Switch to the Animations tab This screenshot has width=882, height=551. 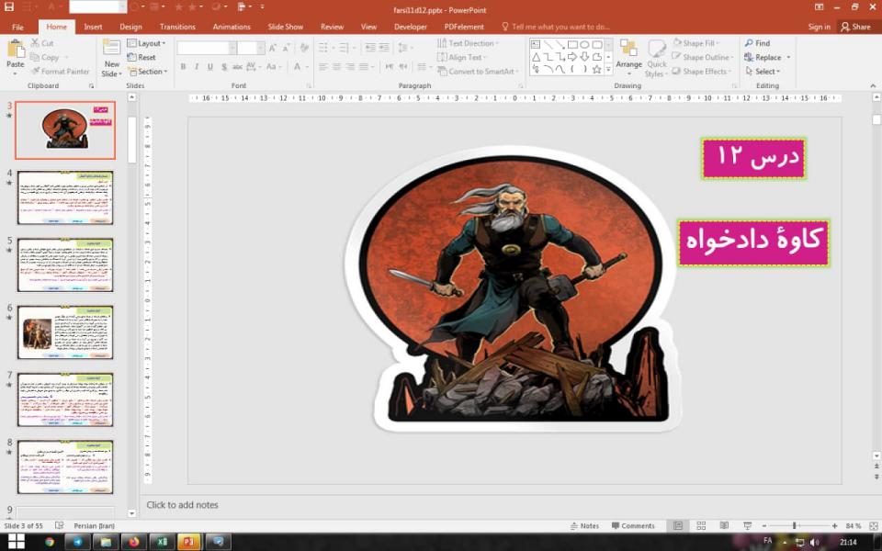pyautogui.click(x=232, y=27)
